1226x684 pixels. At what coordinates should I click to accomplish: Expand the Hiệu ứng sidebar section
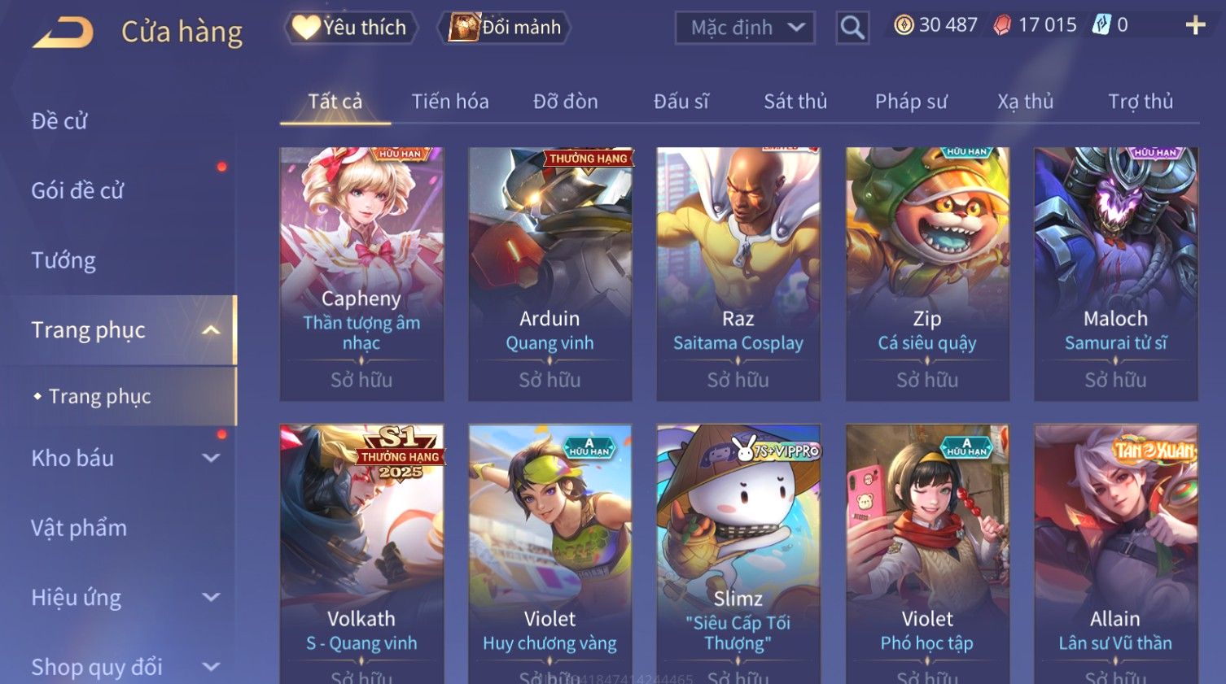(211, 597)
